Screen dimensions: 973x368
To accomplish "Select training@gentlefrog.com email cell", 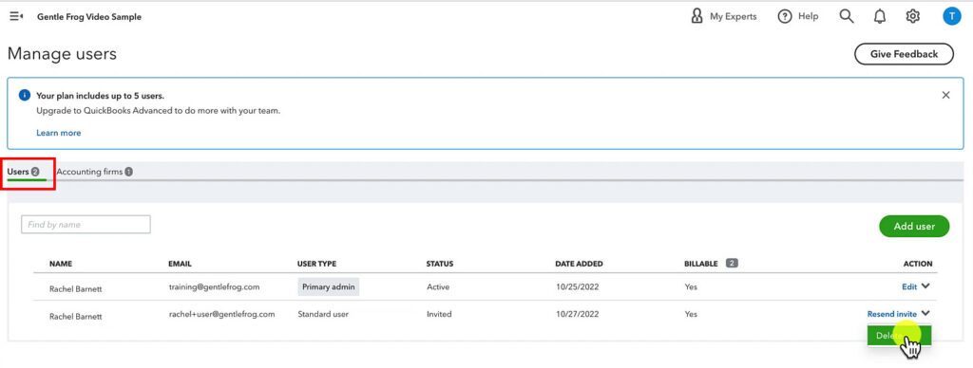I will pos(214,286).
